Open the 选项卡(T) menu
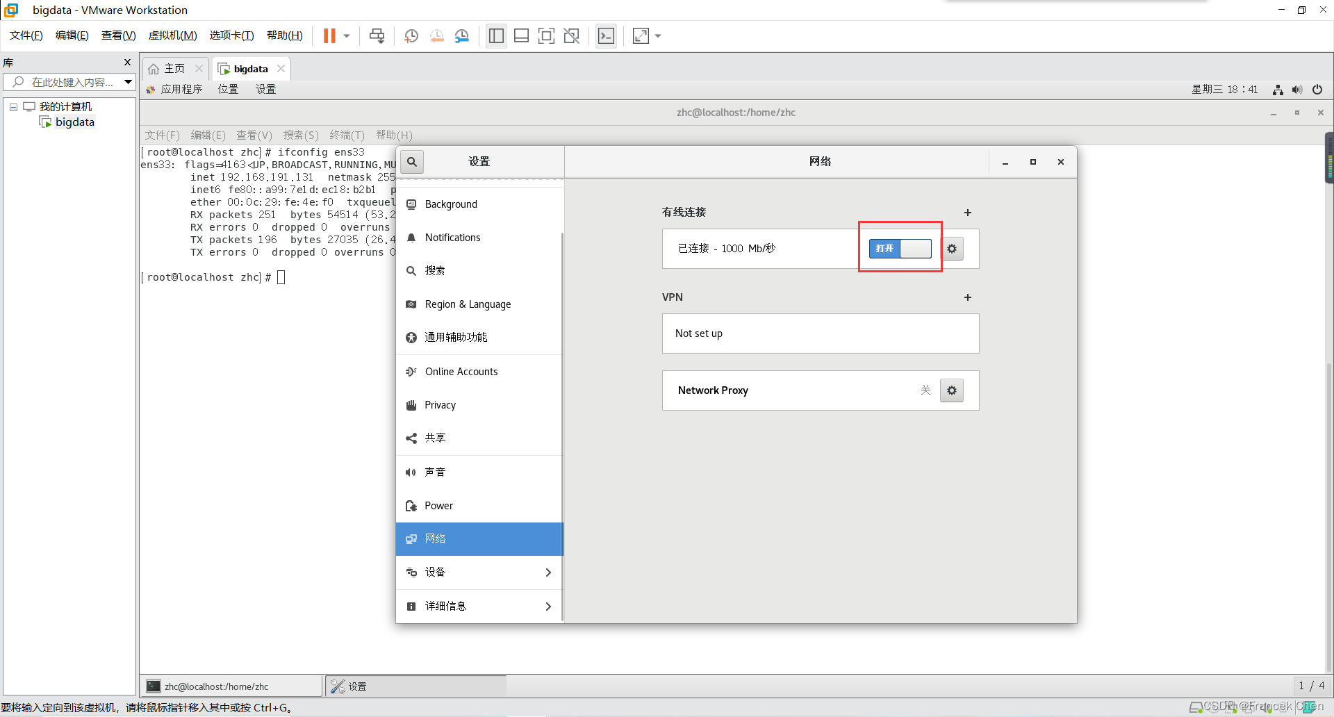 coord(231,35)
